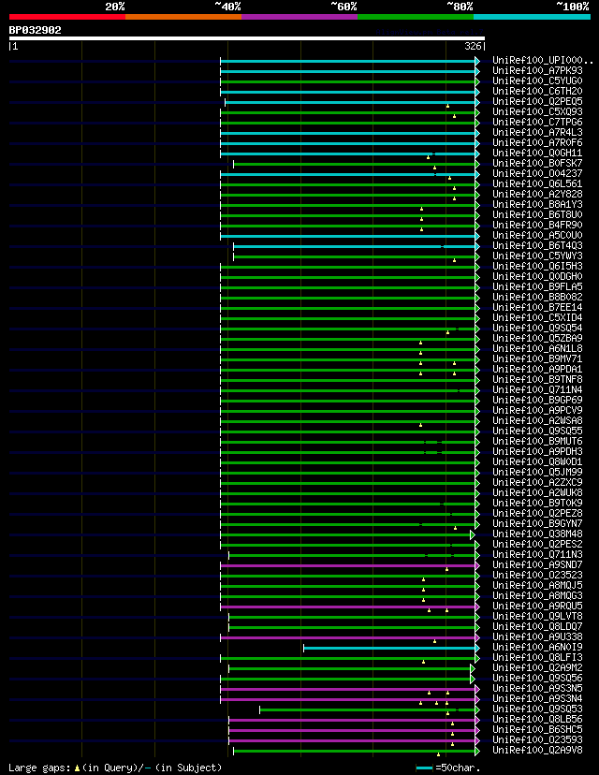This screenshot has width=599, height=775.
Task: Select the UniRef100_O04237 label
Action: click(538, 173)
